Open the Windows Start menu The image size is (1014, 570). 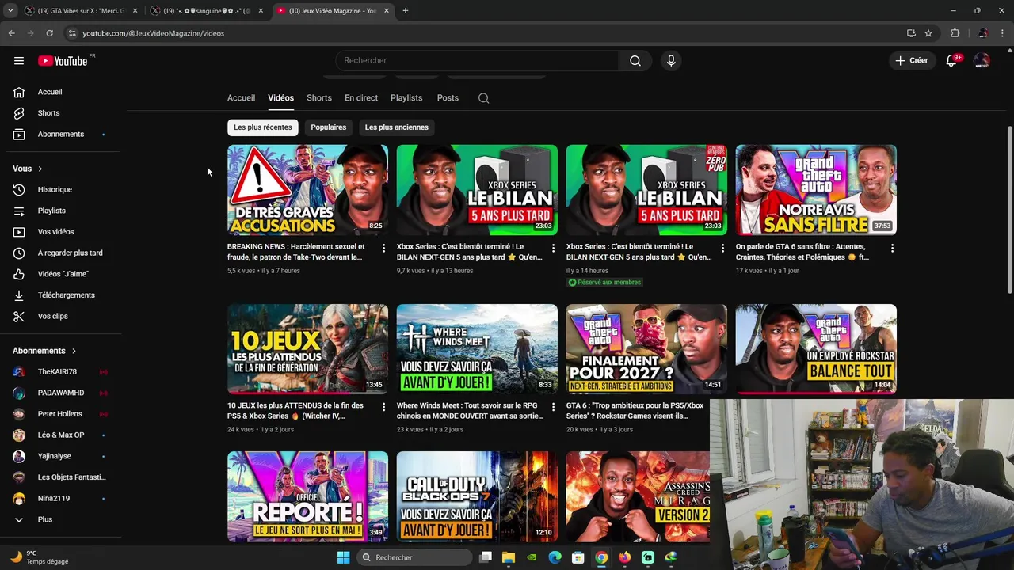pyautogui.click(x=343, y=557)
